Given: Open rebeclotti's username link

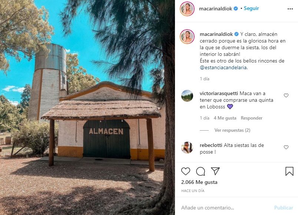Looking at the screenshot, I should coord(211,145).
